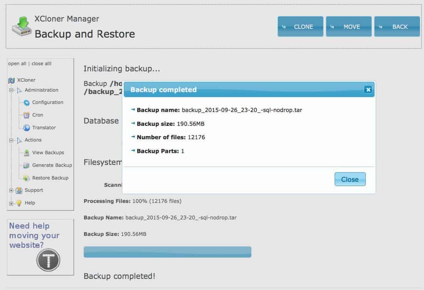Click the Help lightbulb icon

(19, 203)
